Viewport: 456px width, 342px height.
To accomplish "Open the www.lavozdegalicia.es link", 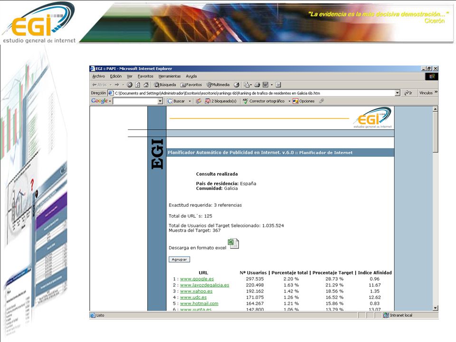I will tap(204, 285).
